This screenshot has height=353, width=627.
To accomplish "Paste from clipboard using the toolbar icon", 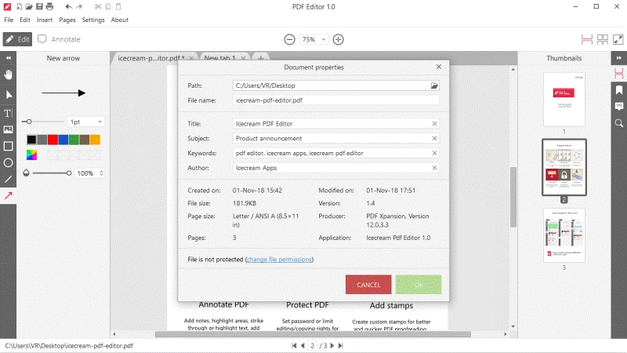I will click(x=118, y=6).
